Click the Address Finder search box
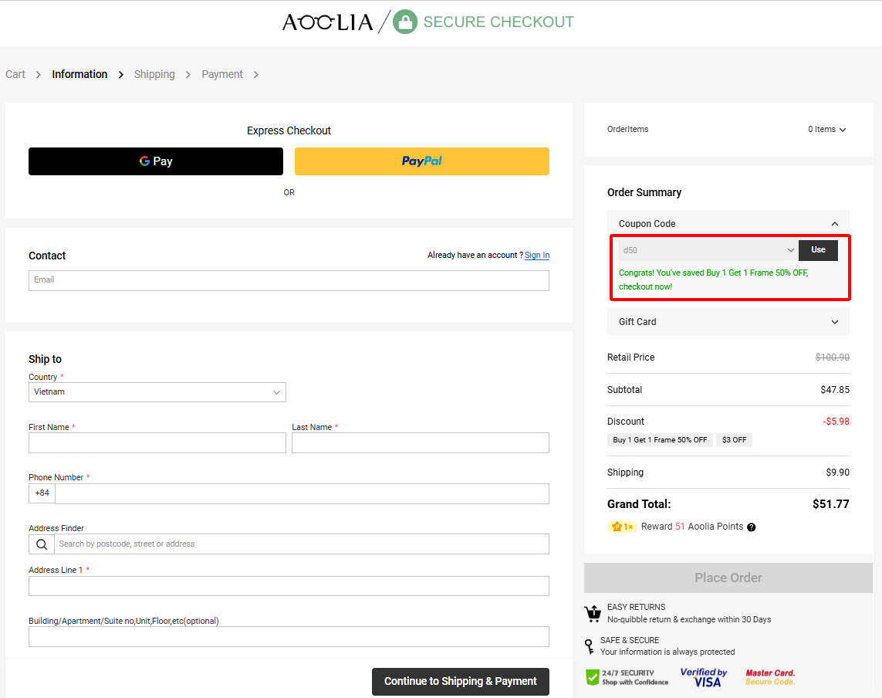 tap(302, 544)
